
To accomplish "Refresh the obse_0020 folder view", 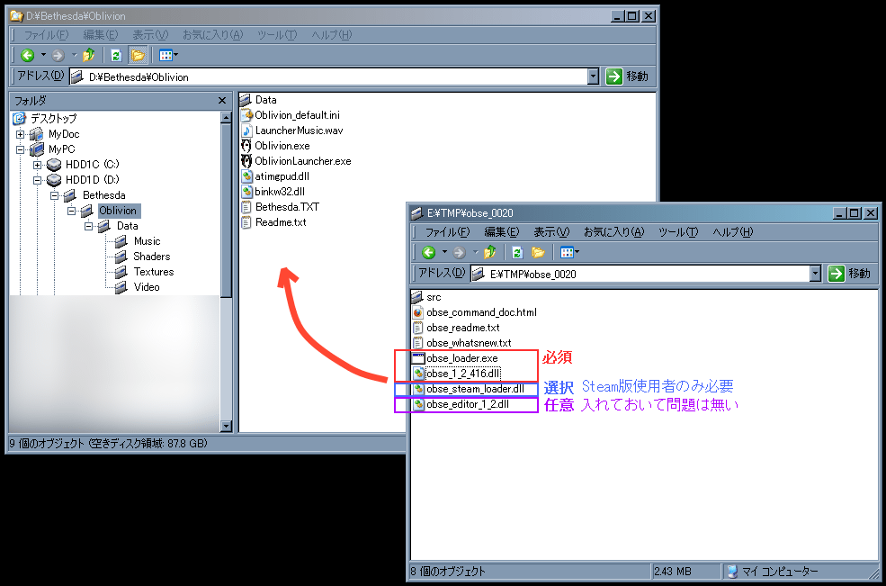I will click(x=517, y=252).
